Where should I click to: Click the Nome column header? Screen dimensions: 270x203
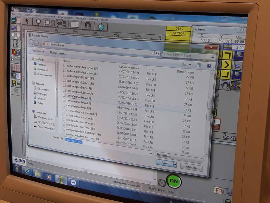[x=66, y=61]
